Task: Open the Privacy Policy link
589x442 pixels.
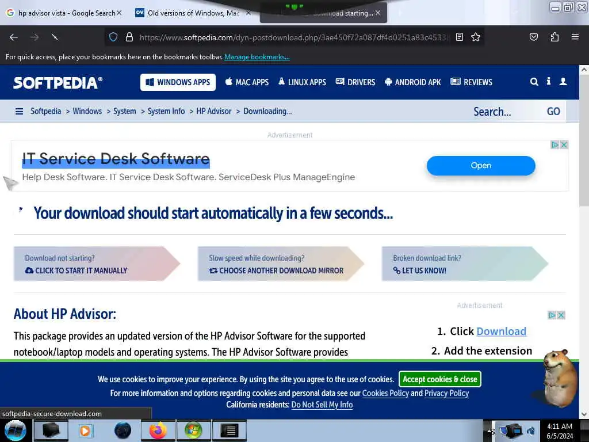Action: [x=446, y=393]
